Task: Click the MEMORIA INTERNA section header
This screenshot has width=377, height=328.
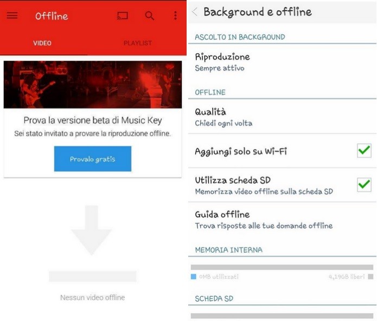Action: pos(229,250)
